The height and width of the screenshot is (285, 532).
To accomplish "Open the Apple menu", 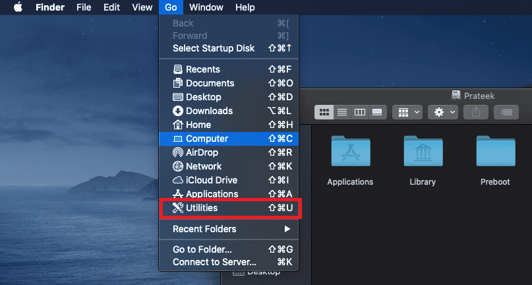I will 18,7.
